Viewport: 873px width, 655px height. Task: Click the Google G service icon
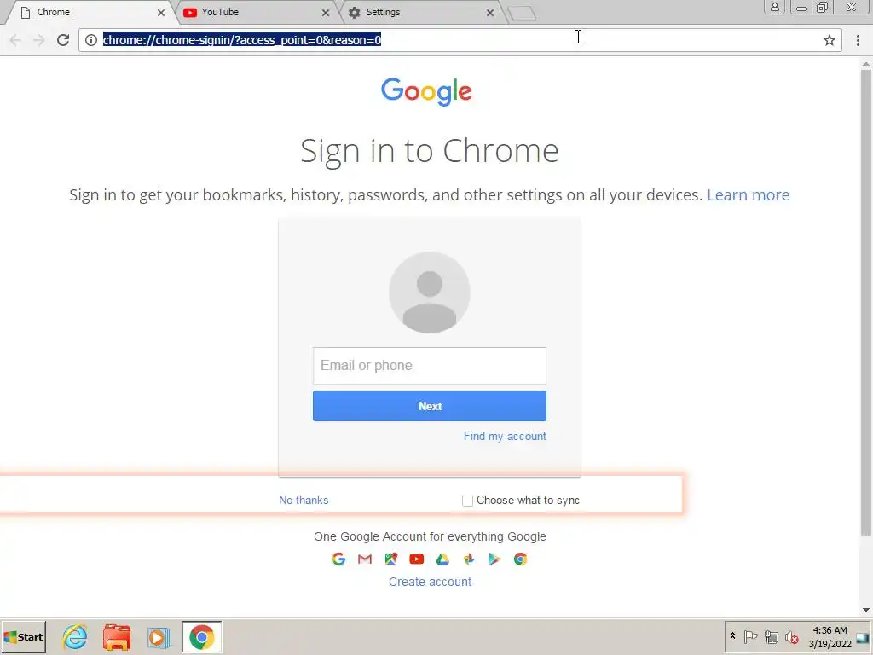pyautogui.click(x=338, y=559)
